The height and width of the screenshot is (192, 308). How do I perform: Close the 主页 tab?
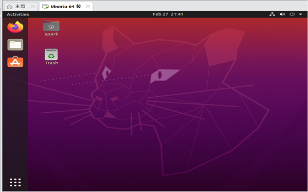point(33,7)
